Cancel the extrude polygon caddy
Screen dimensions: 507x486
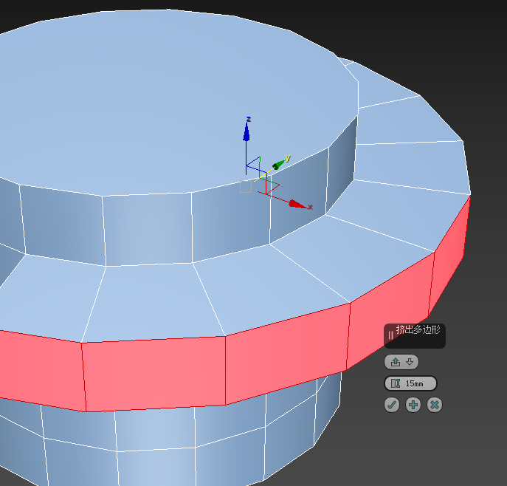pos(435,405)
